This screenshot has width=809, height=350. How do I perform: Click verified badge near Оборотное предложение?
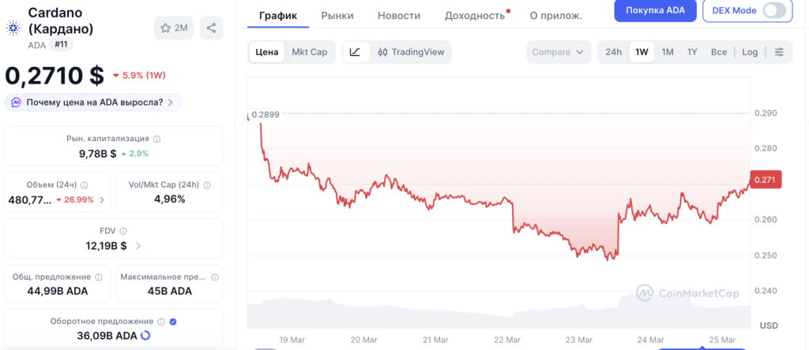pyautogui.click(x=173, y=322)
